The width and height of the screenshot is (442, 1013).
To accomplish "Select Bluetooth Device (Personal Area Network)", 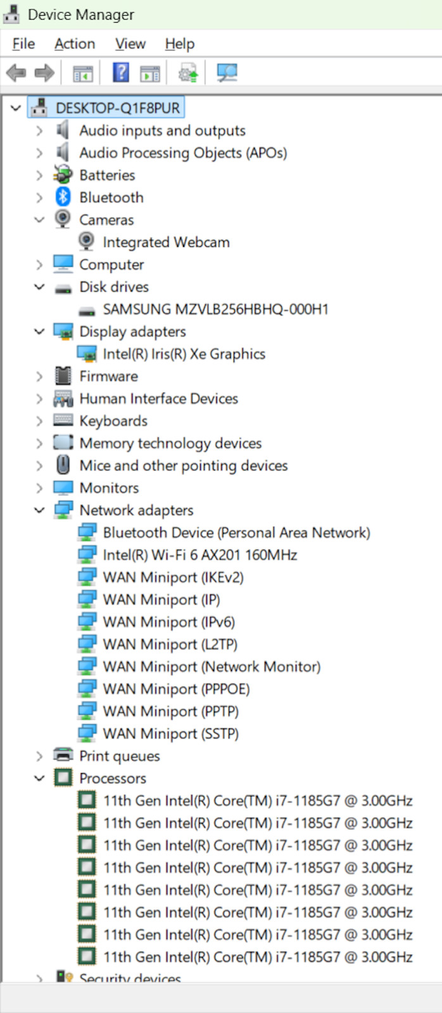I will point(237,532).
